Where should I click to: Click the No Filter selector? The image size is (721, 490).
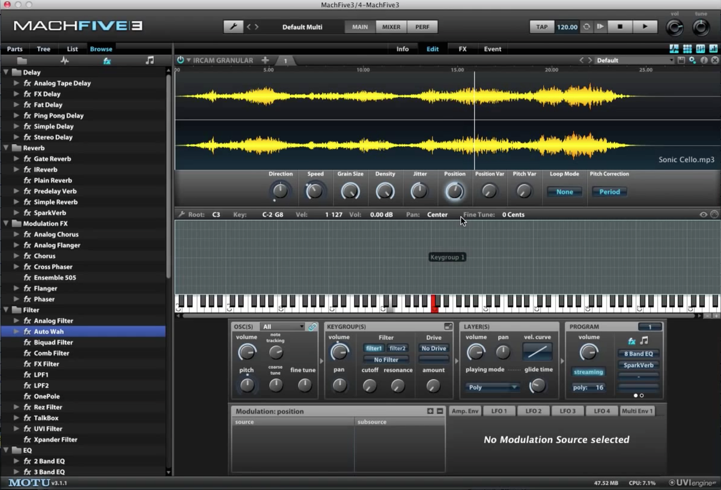pos(386,360)
